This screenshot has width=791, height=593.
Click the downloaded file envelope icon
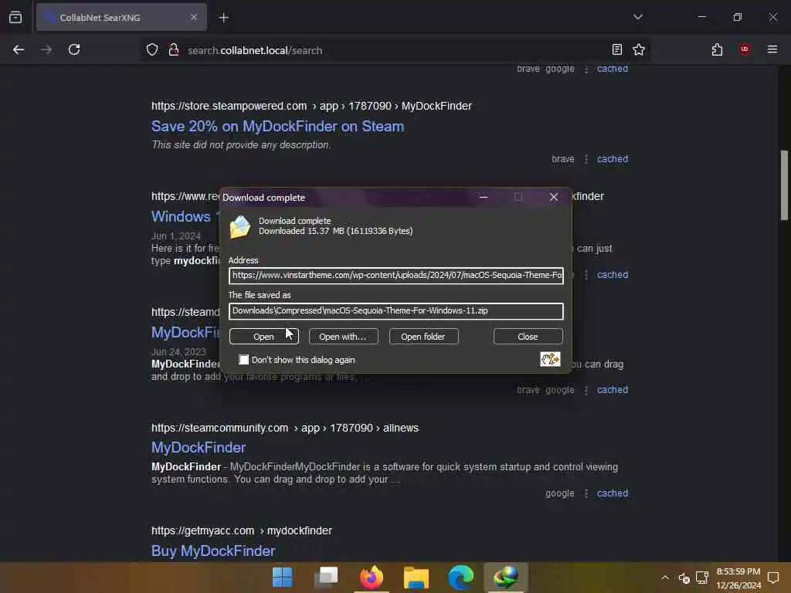coord(239,227)
